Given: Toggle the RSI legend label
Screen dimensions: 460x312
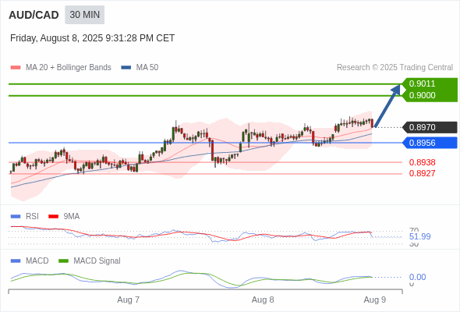Looking at the screenshot, I should click(x=32, y=216).
